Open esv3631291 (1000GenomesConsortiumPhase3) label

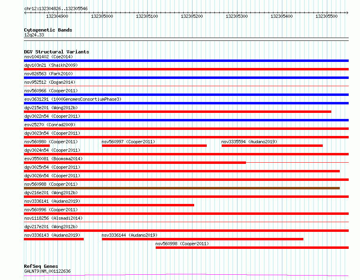click(x=73, y=99)
